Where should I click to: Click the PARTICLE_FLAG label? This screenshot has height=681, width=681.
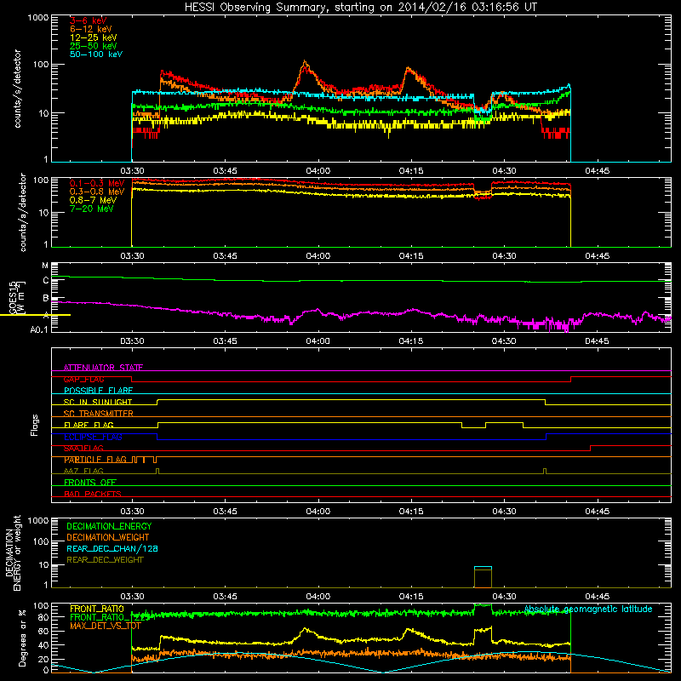(95, 460)
